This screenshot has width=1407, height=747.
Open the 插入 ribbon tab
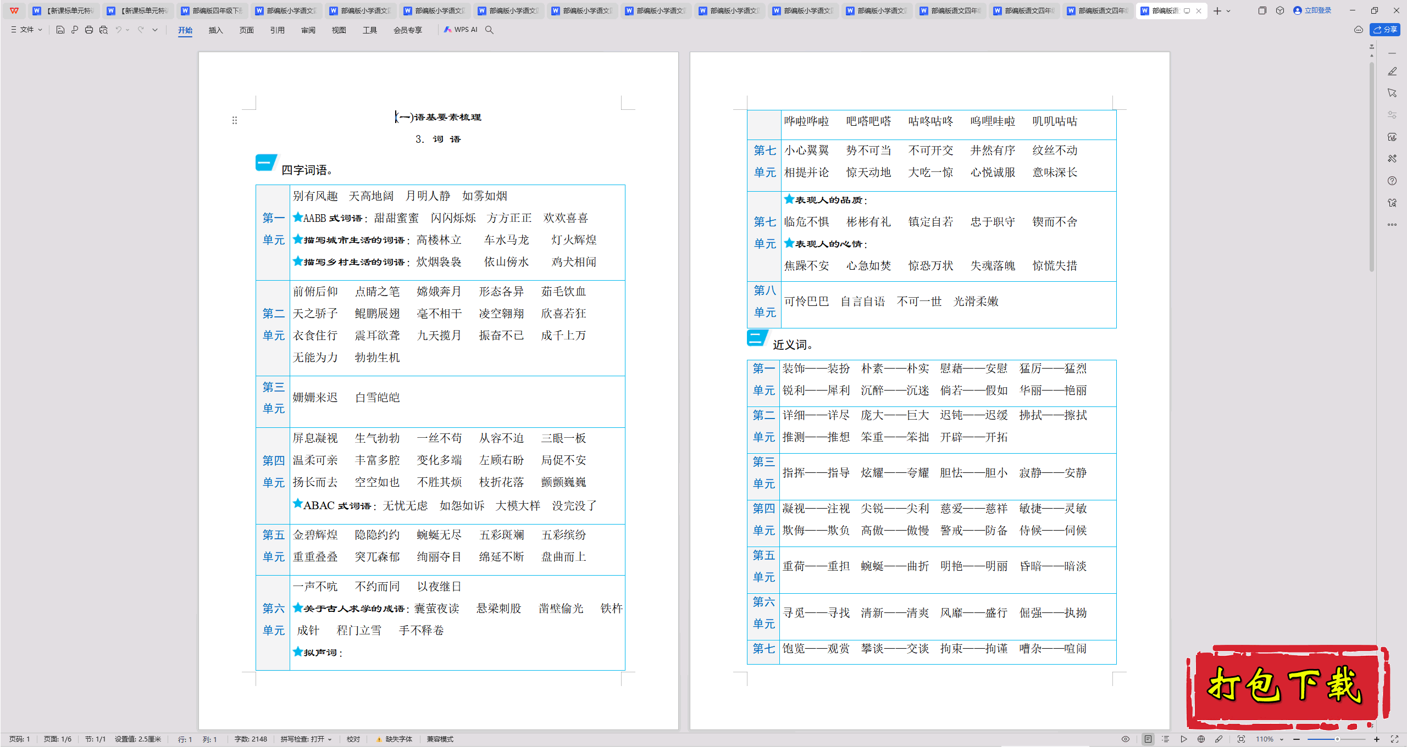(216, 30)
